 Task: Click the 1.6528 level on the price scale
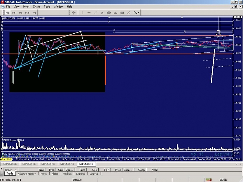(x=238, y=53)
